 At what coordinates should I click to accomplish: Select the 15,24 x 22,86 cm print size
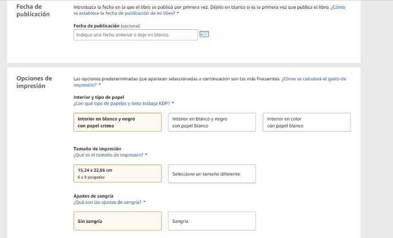tap(117, 174)
